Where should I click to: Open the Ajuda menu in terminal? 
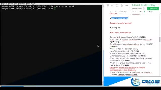click(33, 4)
